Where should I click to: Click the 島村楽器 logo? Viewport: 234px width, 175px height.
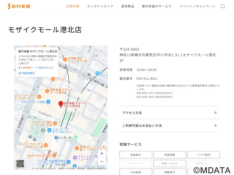tap(19, 6)
